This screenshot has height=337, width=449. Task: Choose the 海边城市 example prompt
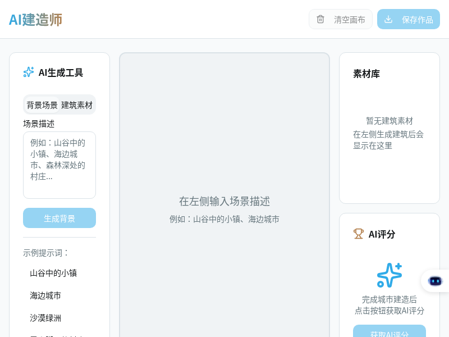click(45, 295)
